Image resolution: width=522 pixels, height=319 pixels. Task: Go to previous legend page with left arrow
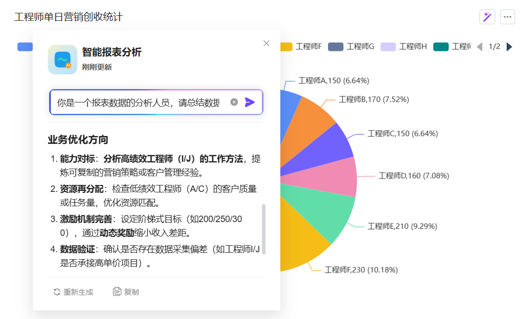tap(479, 46)
